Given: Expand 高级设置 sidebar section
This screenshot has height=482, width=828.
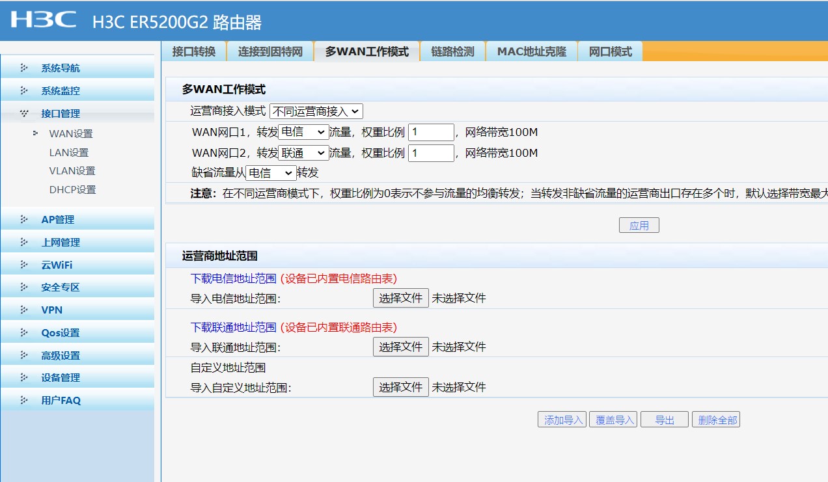Looking at the screenshot, I should (77, 355).
